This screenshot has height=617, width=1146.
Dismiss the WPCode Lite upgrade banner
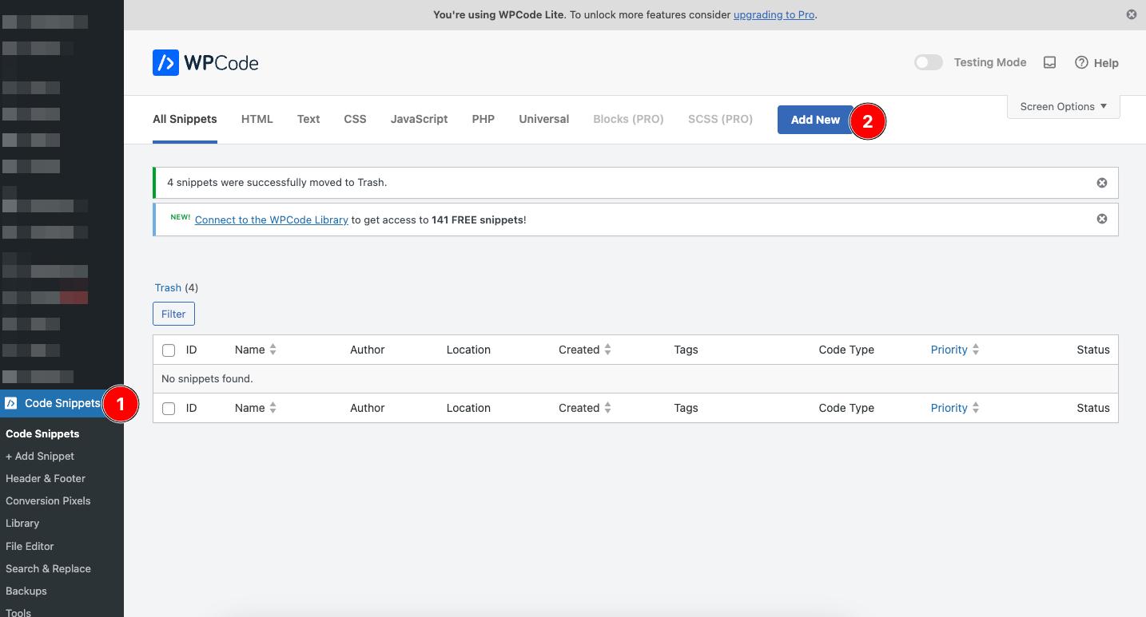click(1132, 14)
